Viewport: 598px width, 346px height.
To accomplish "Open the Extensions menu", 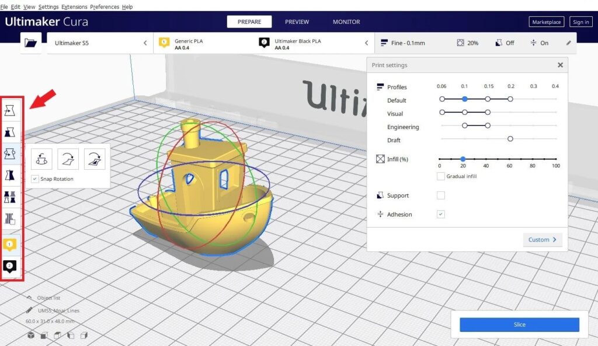I will [74, 6].
